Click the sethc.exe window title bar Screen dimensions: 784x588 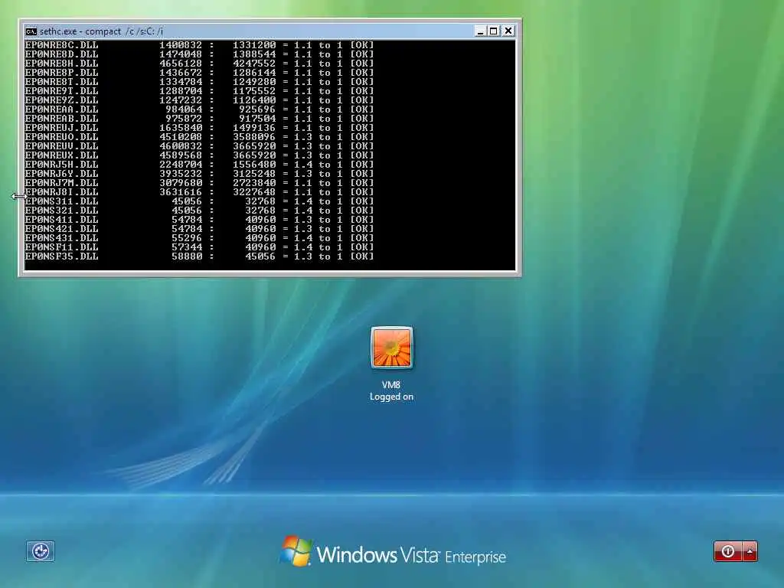coord(250,31)
